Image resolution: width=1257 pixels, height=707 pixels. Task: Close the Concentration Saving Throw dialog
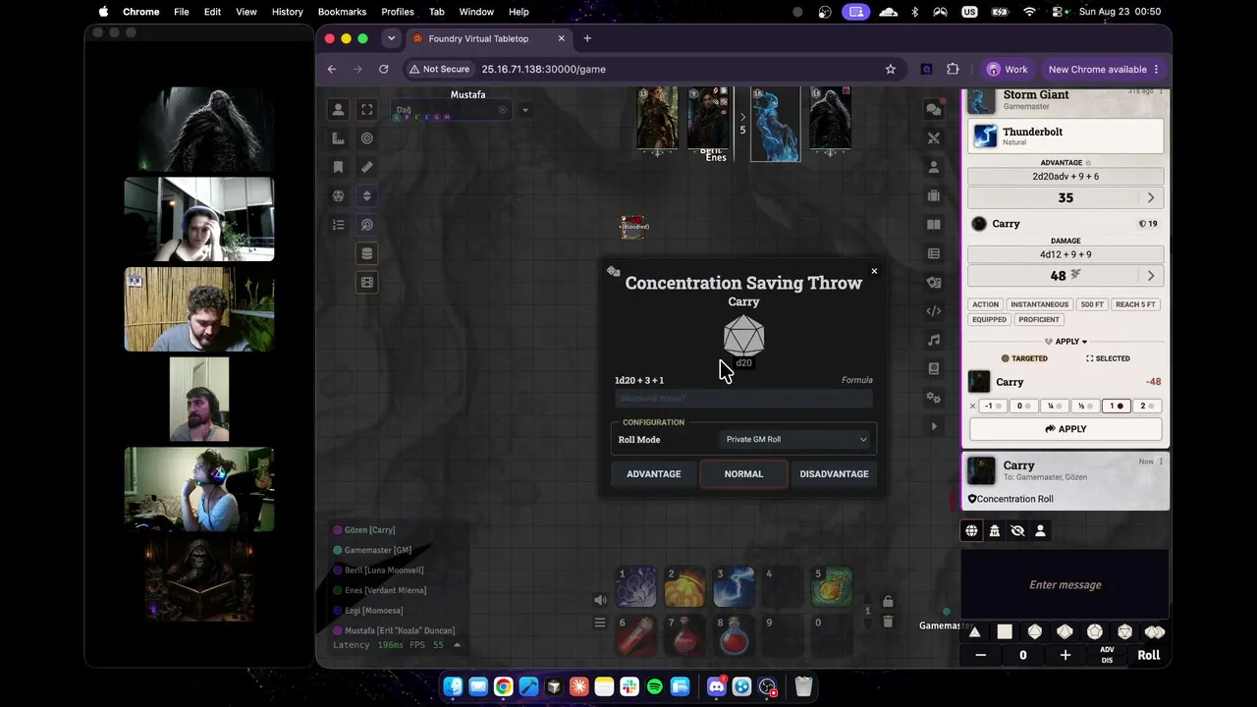click(874, 271)
